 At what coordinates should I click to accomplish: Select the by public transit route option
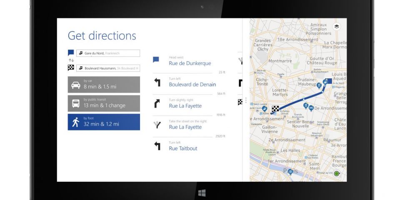[104, 103]
